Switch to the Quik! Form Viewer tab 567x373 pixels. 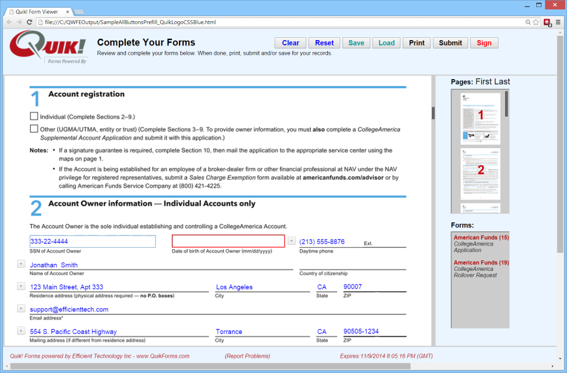[35, 10]
